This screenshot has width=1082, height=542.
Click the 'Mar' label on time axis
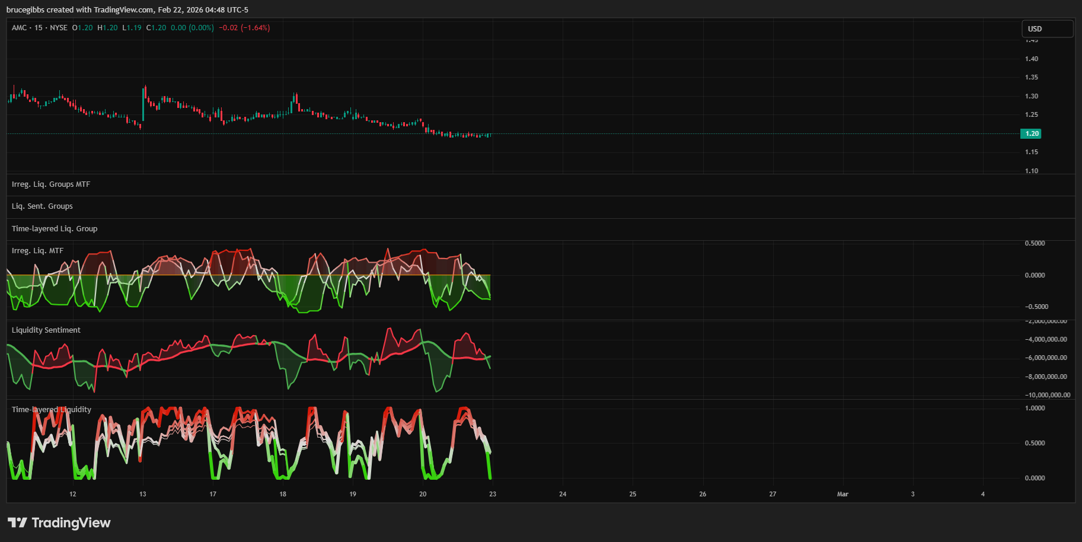click(x=842, y=494)
